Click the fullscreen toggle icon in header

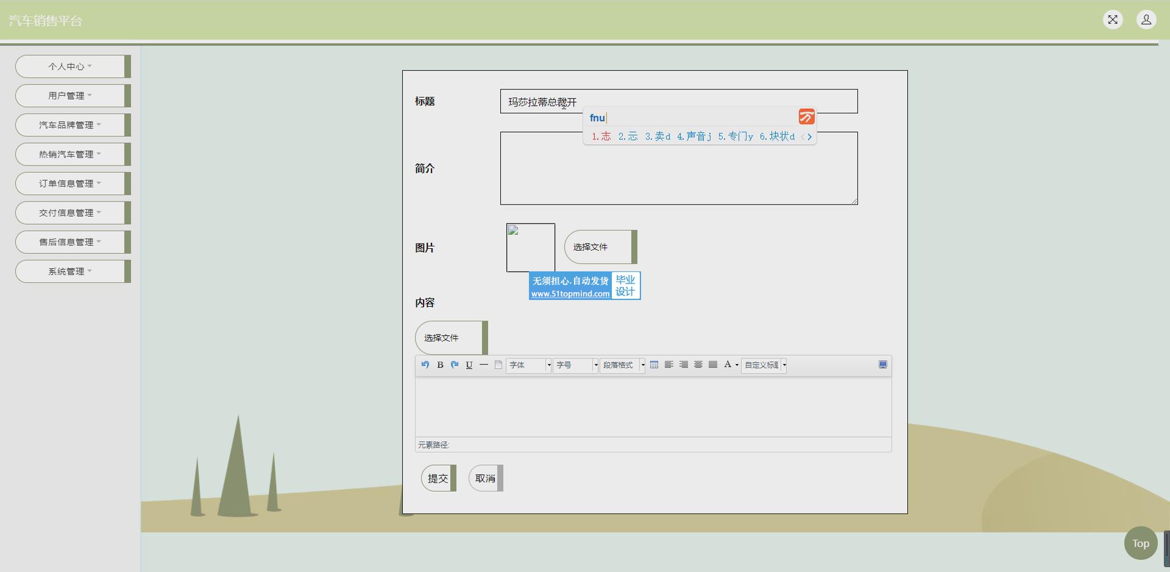tap(1113, 20)
